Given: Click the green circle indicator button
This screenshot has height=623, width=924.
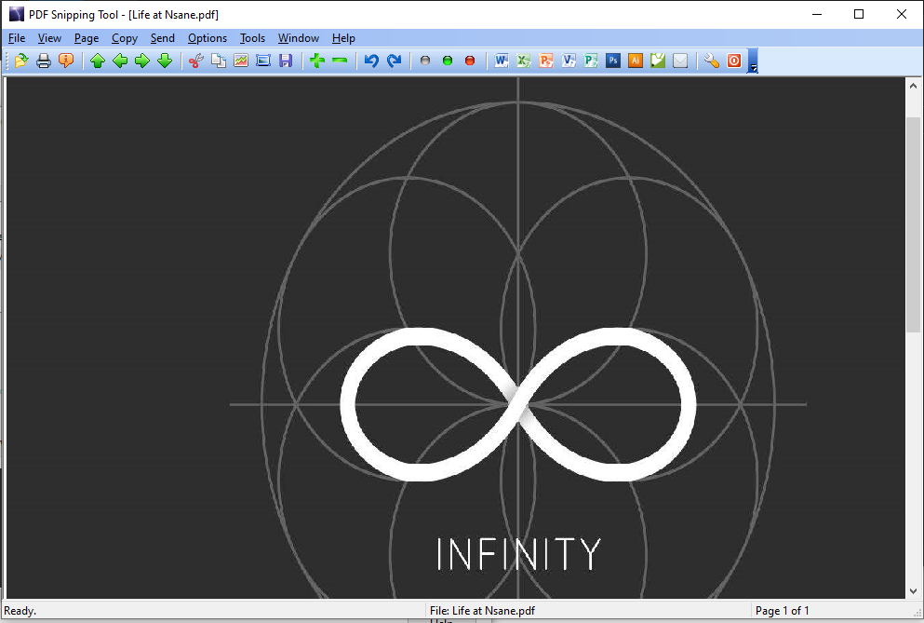Looking at the screenshot, I should click(x=448, y=61).
